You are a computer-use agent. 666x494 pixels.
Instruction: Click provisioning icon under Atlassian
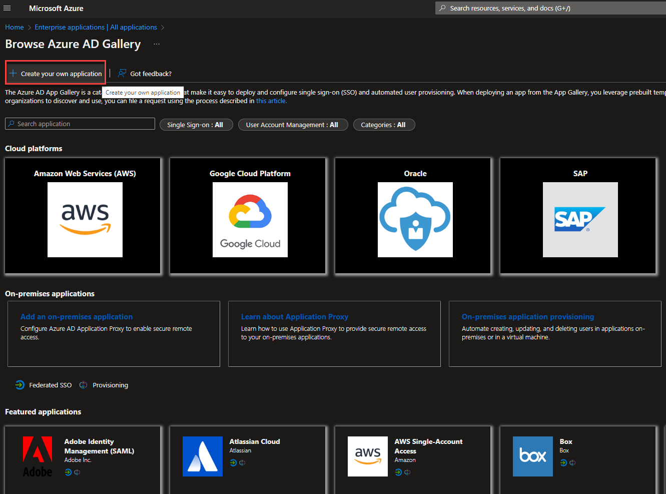(242, 462)
